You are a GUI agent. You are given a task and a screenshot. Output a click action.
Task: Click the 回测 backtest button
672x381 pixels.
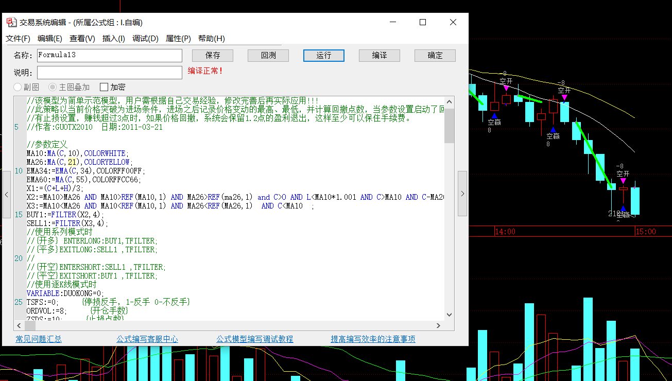pyautogui.click(x=268, y=55)
